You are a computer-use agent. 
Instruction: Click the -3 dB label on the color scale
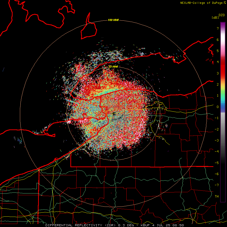(x=217, y=140)
